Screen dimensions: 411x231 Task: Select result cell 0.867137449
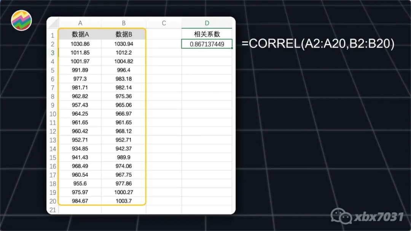point(207,44)
